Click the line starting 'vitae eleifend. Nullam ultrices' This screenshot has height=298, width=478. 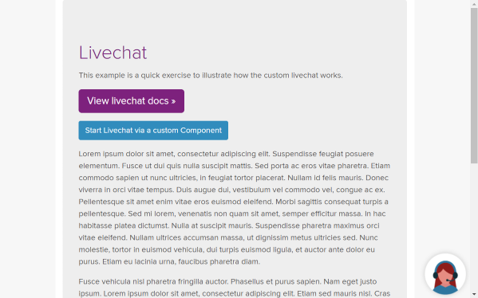(228, 237)
